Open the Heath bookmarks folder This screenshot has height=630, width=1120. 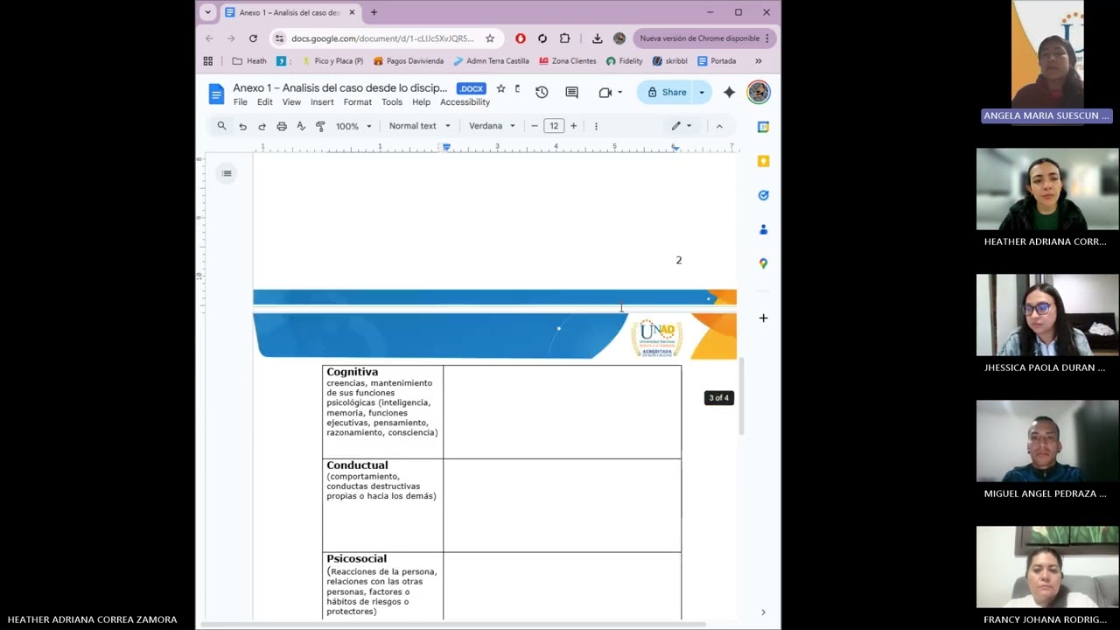click(249, 61)
